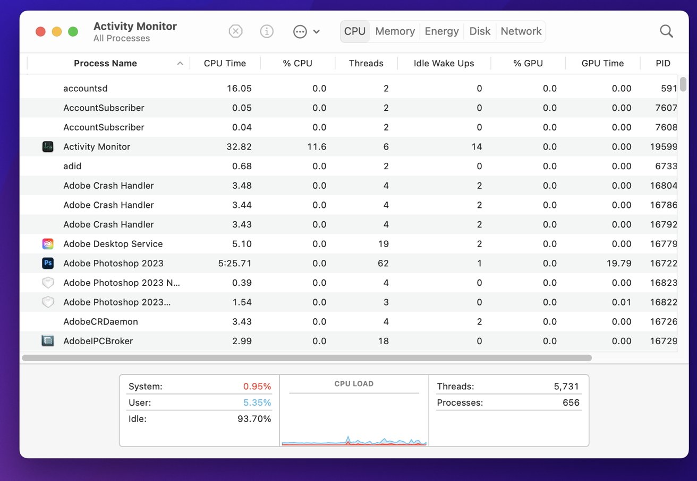This screenshot has height=481, width=697.
Task: Sort by CPU Time column
Action: (225, 63)
